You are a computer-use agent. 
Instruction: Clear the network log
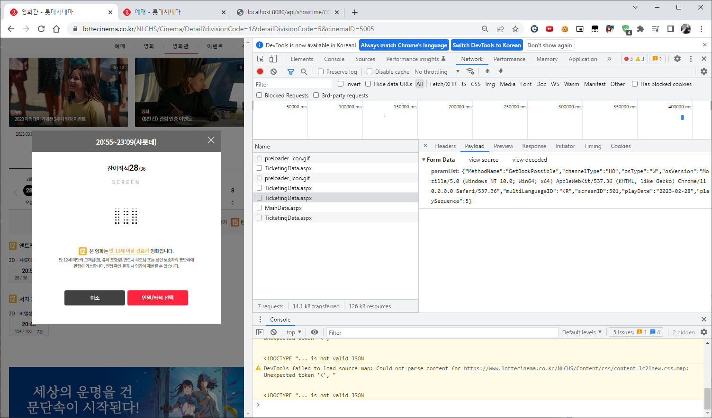tap(273, 71)
